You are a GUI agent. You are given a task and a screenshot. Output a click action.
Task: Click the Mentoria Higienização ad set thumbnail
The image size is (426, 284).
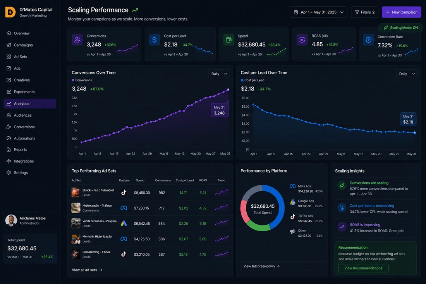(x=76, y=239)
